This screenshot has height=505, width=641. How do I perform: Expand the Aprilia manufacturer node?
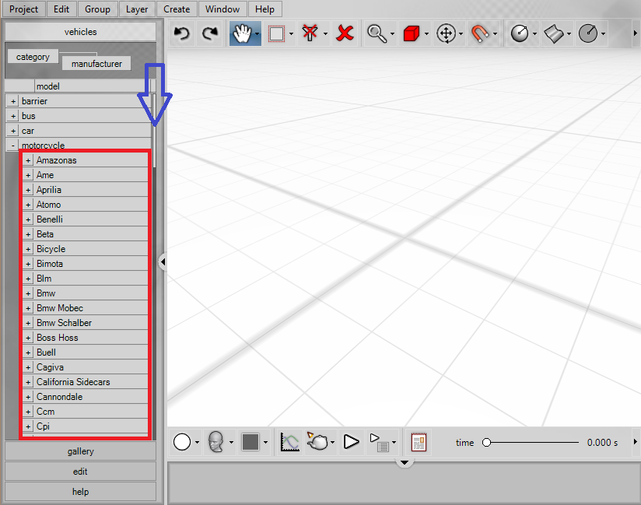(28, 190)
